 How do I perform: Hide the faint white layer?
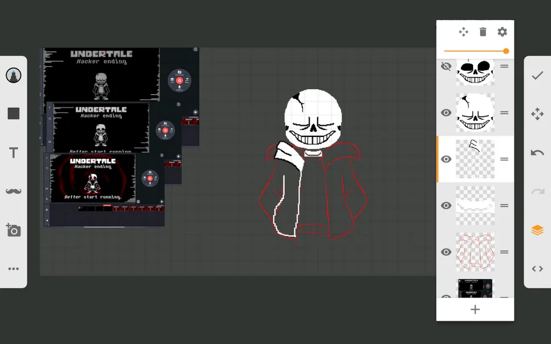[x=446, y=205]
